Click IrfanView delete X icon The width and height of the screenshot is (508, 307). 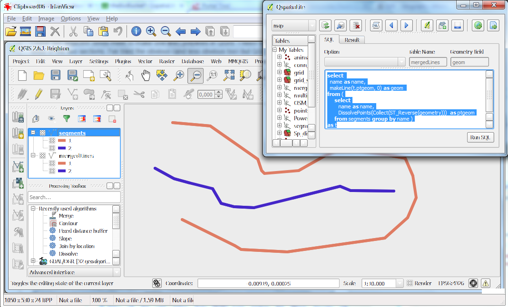(55, 31)
